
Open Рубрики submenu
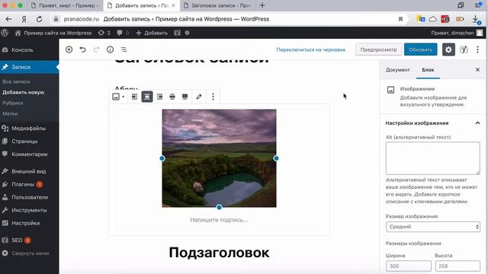coord(13,103)
